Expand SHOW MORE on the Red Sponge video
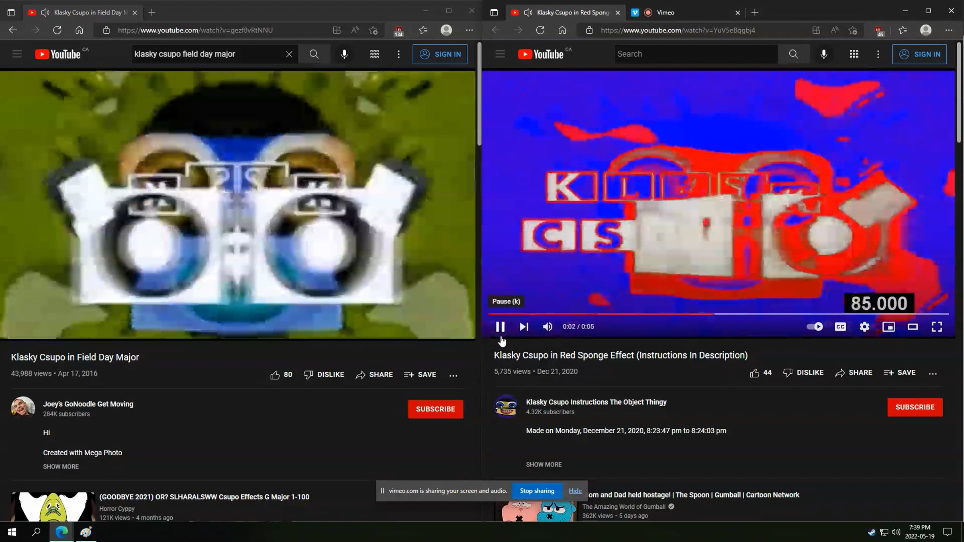 click(543, 465)
